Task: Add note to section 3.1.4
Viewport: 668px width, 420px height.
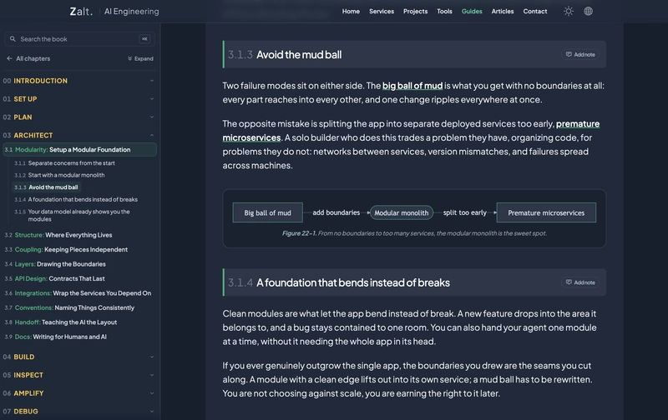Action: pos(579,282)
